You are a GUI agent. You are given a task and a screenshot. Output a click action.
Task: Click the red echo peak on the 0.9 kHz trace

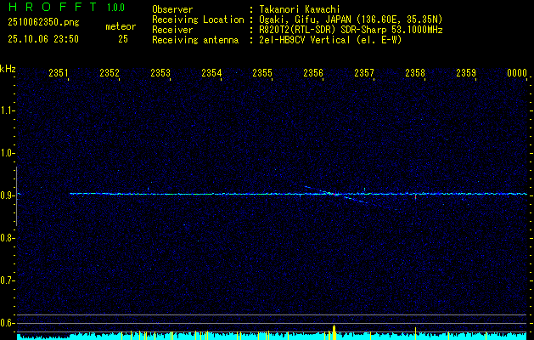pos(336,195)
